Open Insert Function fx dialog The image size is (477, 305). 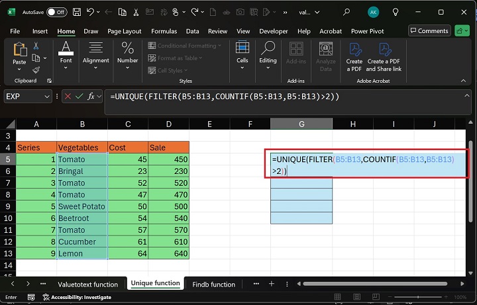(92, 97)
